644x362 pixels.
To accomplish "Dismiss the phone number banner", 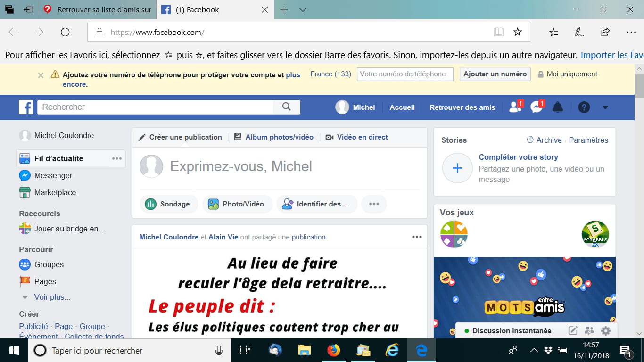I will coord(41,75).
